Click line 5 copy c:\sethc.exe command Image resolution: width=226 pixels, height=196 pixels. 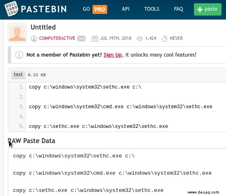(x=98, y=126)
